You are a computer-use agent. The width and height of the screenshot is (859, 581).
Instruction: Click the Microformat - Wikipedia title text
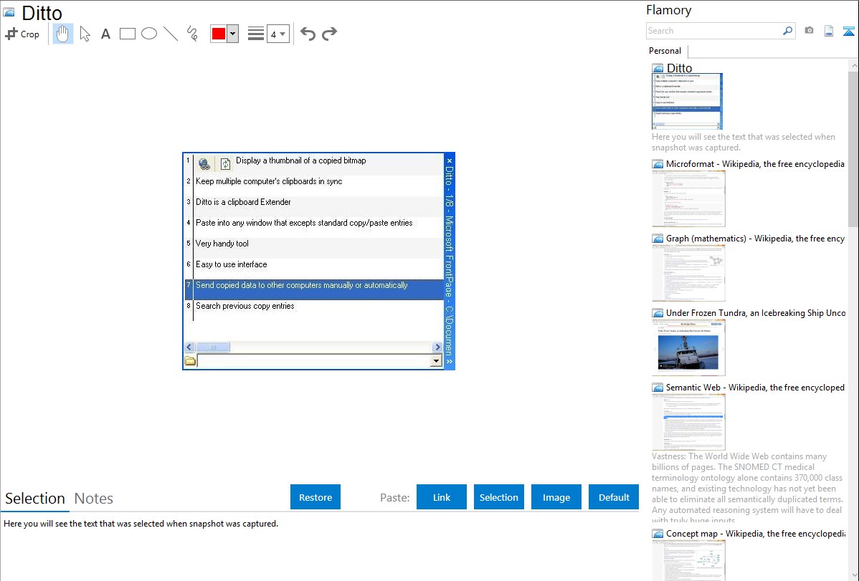coord(755,164)
